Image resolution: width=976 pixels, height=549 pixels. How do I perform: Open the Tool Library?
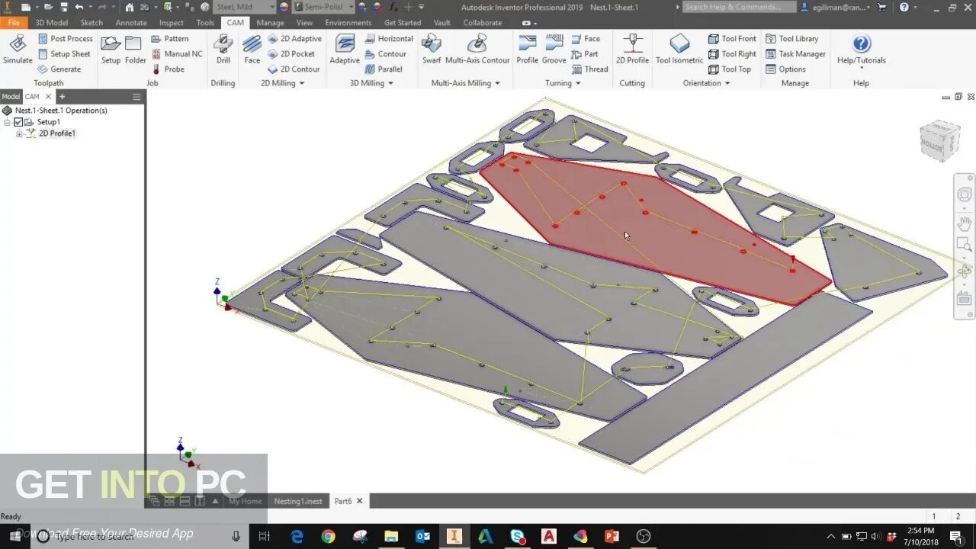click(791, 39)
